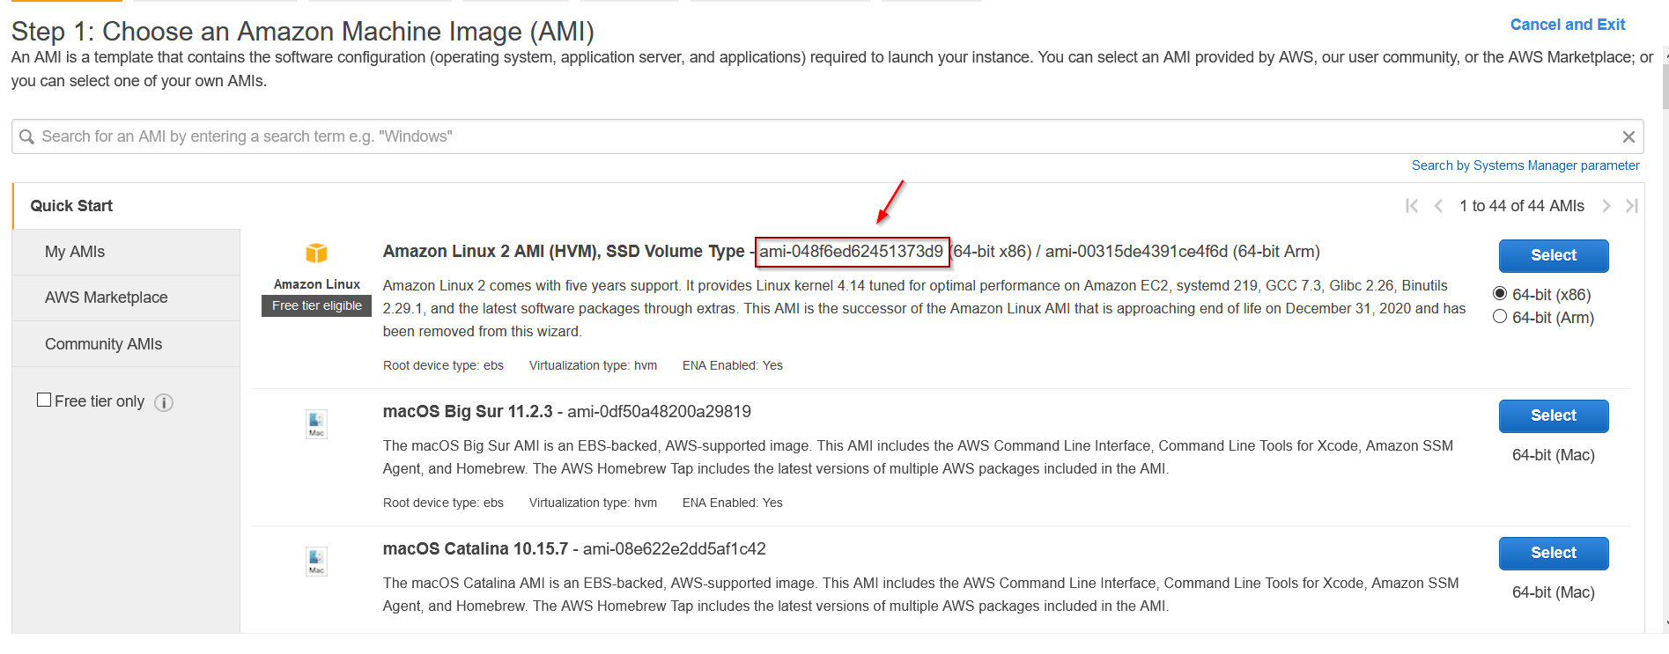Open the Community AMIs tab
This screenshot has height=654, width=1669.
pos(126,344)
